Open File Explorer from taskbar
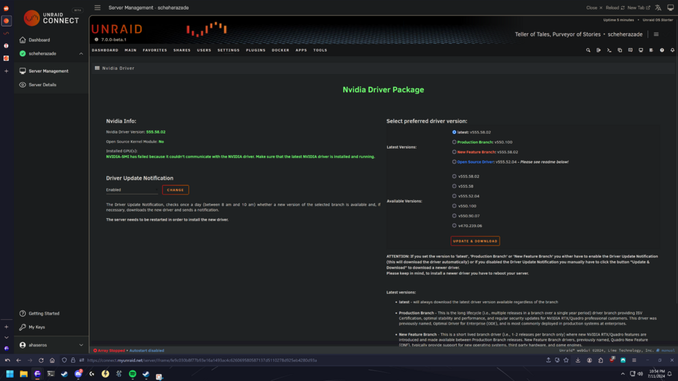This screenshot has height=381, width=678. coord(23,374)
